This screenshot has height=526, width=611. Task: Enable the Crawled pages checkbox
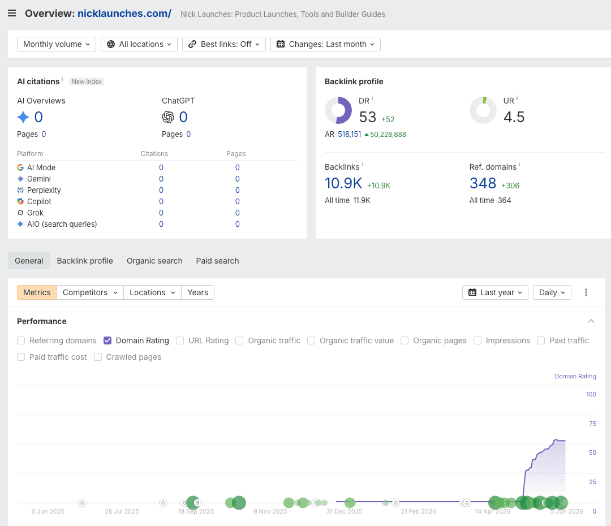98,357
